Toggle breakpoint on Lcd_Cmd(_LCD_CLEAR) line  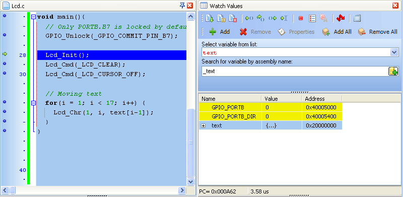click(5, 63)
